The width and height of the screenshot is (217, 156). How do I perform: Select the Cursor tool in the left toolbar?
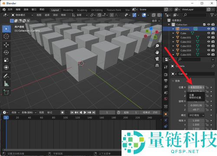(x=6, y=36)
